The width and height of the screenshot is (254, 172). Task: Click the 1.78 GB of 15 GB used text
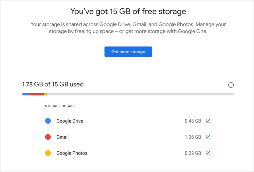(53, 85)
